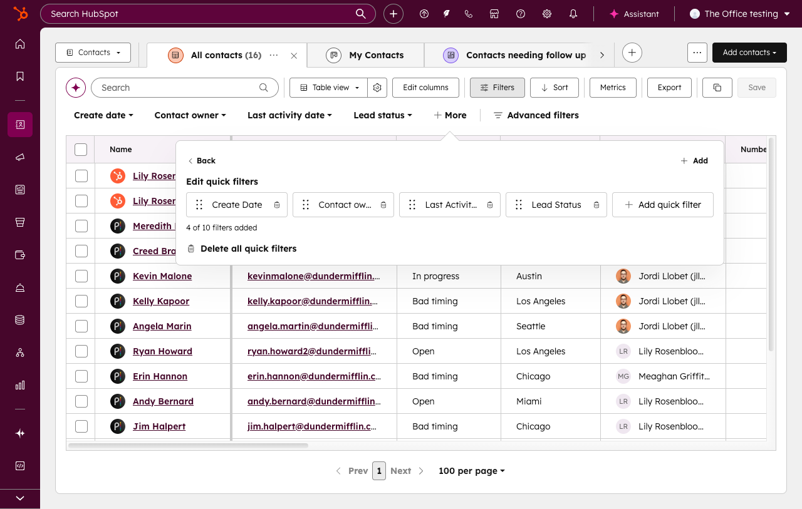Image resolution: width=802 pixels, height=509 pixels.
Task: Open the Help question mark icon
Action: pyautogui.click(x=520, y=13)
